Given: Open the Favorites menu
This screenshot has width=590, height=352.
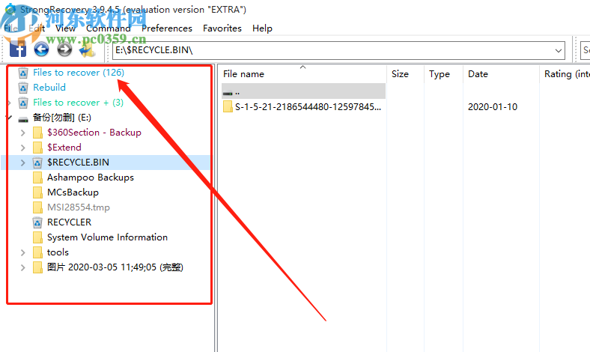Looking at the screenshot, I should coord(222,28).
